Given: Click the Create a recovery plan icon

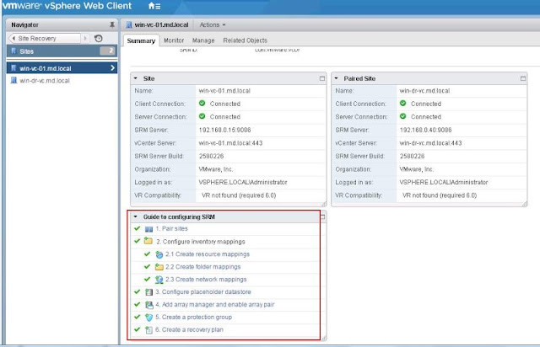Looking at the screenshot, I should coord(148,330).
